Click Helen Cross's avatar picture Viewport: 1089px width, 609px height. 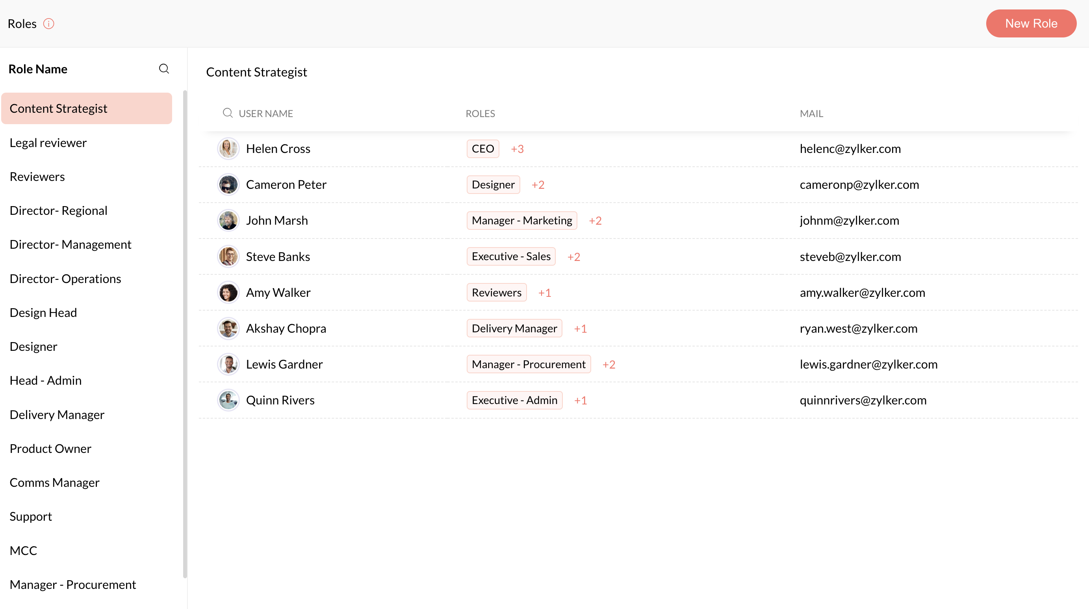click(228, 149)
